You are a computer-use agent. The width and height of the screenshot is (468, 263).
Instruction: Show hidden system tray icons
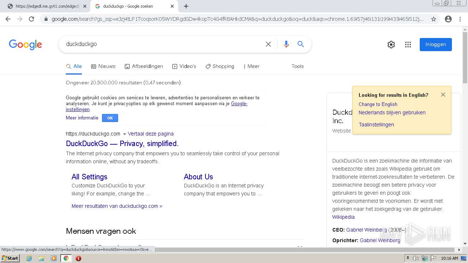click(408, 258)
